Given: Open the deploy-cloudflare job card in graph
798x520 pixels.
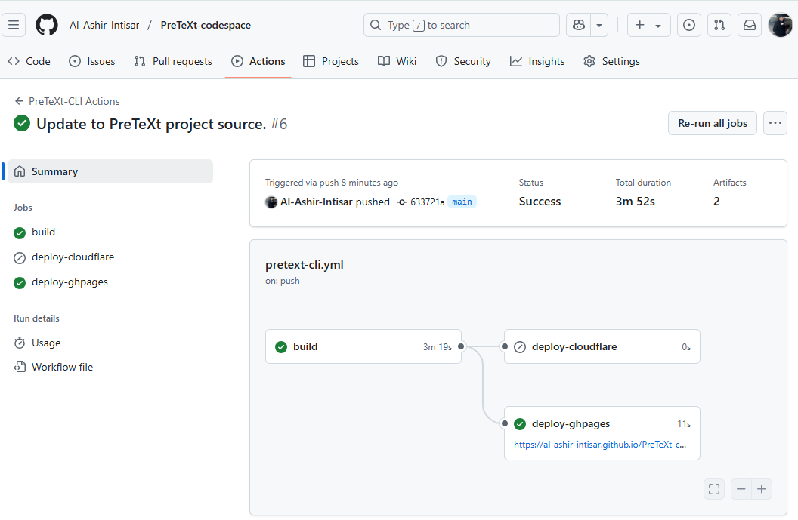Looking at the screenshot, I should point(602,346).
